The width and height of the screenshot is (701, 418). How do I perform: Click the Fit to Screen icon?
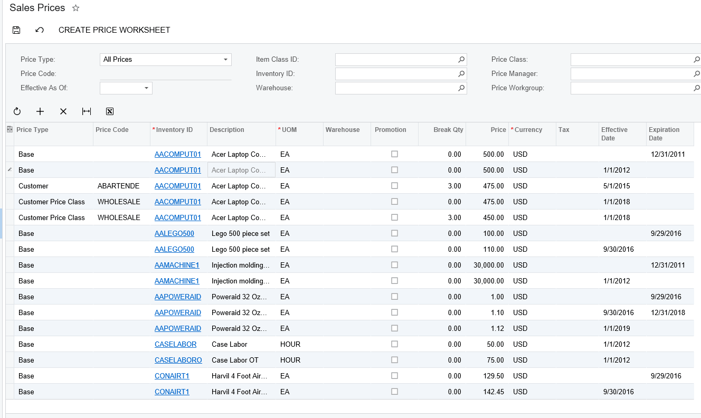(x=87, y=111)
